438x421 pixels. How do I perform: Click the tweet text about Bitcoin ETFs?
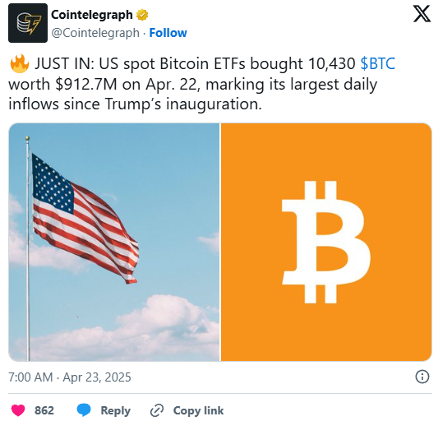201,84
